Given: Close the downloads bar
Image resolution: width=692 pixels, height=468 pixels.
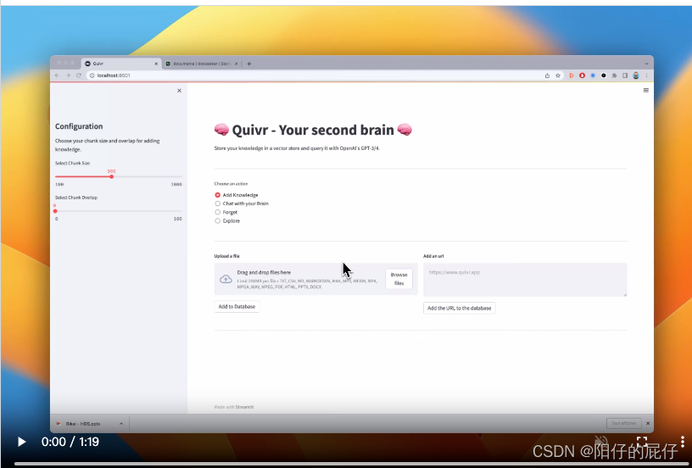Looking at the screenshot, I should point(648,423).
